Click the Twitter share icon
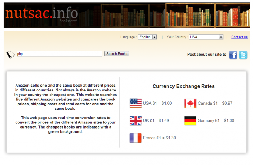 click(243, 55)
